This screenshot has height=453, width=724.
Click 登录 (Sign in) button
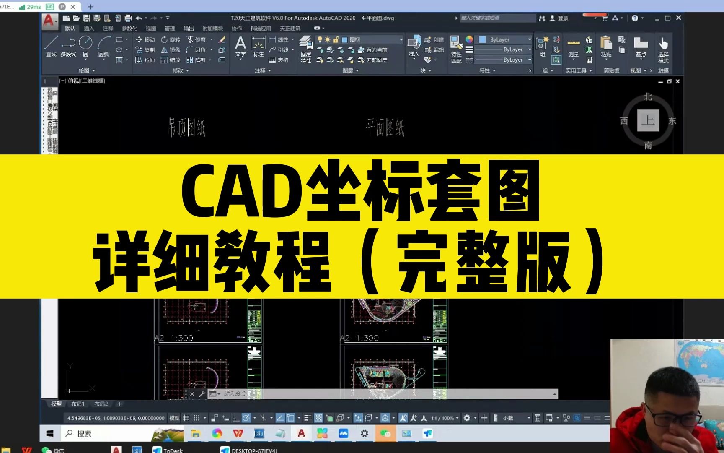[x=559, y=18]
